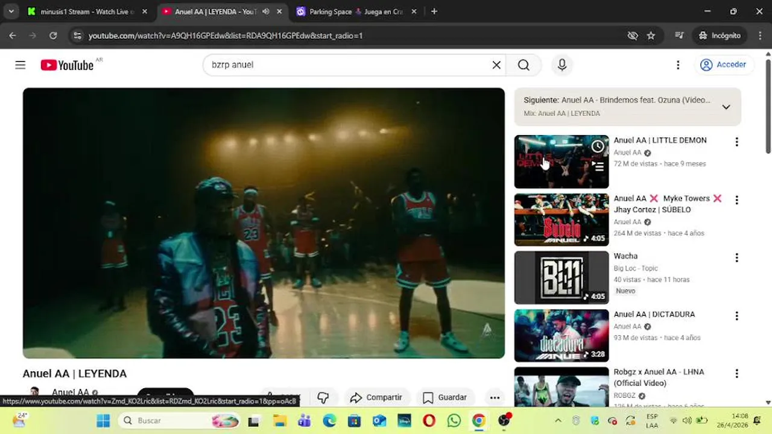Close the minusis1 Stream tab

tap(144, 11)
